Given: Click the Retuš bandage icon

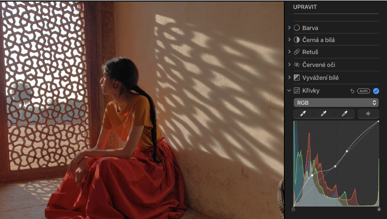Looking at the screenshot, I should (x=297, y=52).
